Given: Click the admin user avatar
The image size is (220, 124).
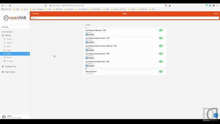Looking at the screenshot, I should [4, 117].
